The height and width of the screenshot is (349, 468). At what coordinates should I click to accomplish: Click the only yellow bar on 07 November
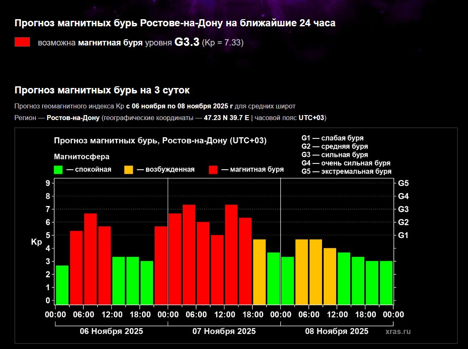[x=259, y=272]
